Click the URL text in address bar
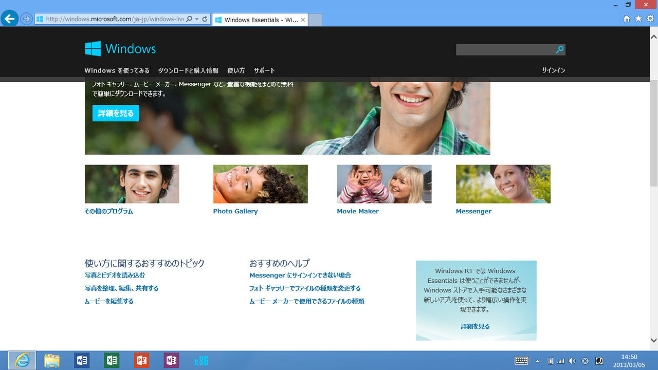658x370 pixels. pyautogui.click(x=115, y=19)
